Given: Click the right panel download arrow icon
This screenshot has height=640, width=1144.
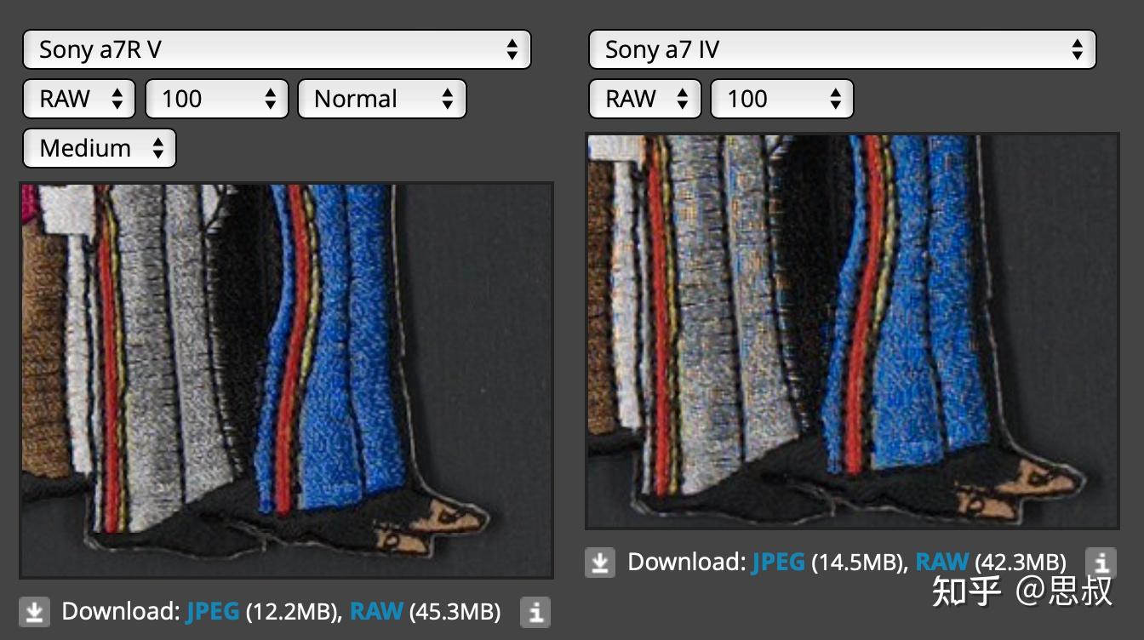Looking at the screenshot, I should coord(600,563).
